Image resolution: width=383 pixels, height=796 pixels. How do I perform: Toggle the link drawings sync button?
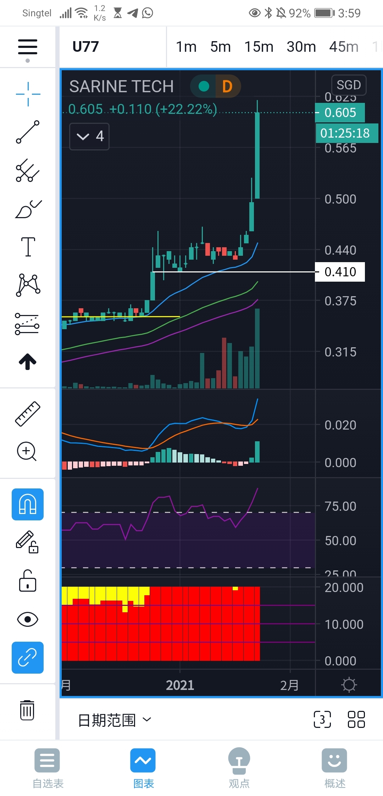[x=28, y=657]
